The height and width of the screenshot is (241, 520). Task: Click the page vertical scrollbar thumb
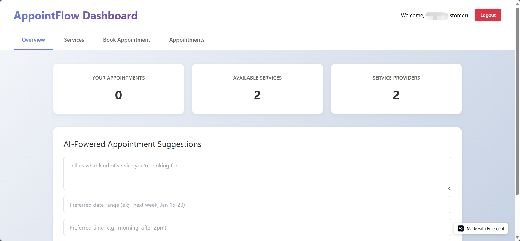click(x=518, y=101)
